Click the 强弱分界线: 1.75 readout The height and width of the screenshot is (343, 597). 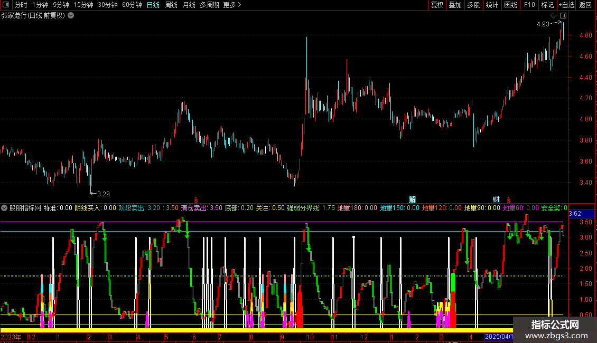[311, 208]
